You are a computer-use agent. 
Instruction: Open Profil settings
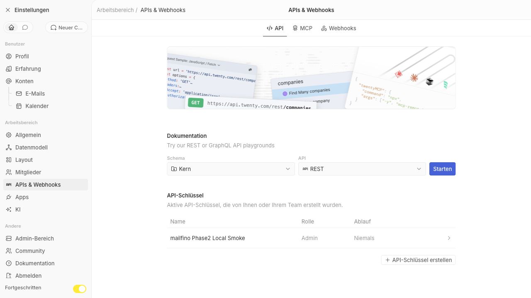point(46,56)
